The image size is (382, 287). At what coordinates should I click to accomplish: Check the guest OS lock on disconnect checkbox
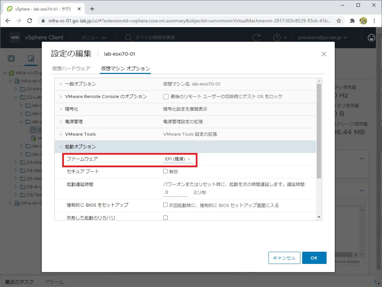point(166,97)
